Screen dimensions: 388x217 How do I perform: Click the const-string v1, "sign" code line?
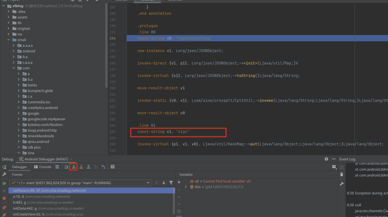[163, 132]
